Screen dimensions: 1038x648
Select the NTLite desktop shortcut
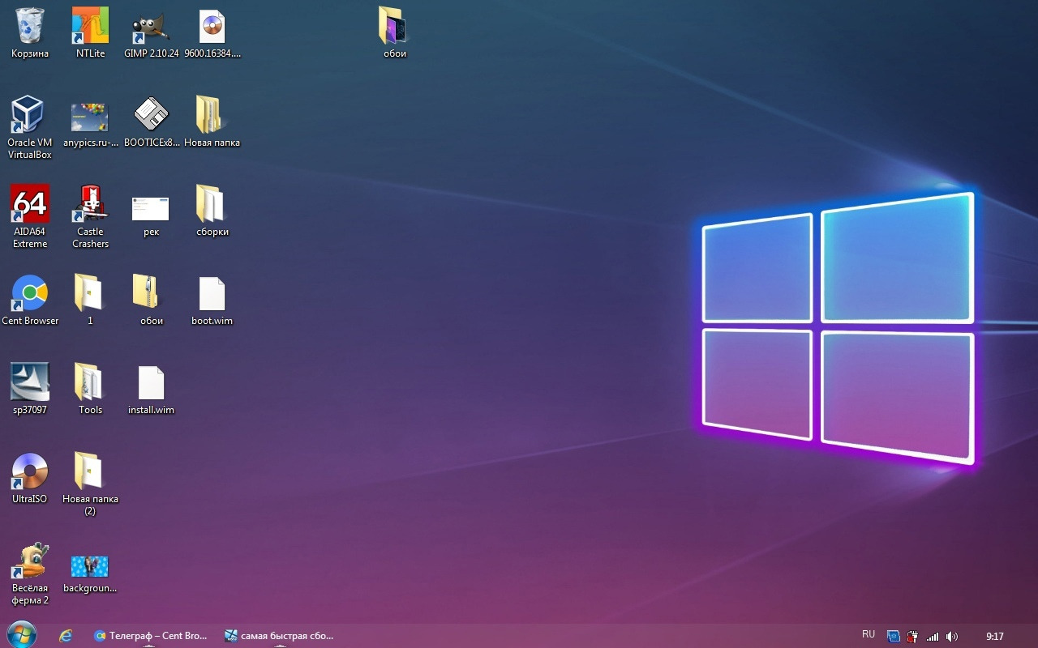click(x=90, y=26)
